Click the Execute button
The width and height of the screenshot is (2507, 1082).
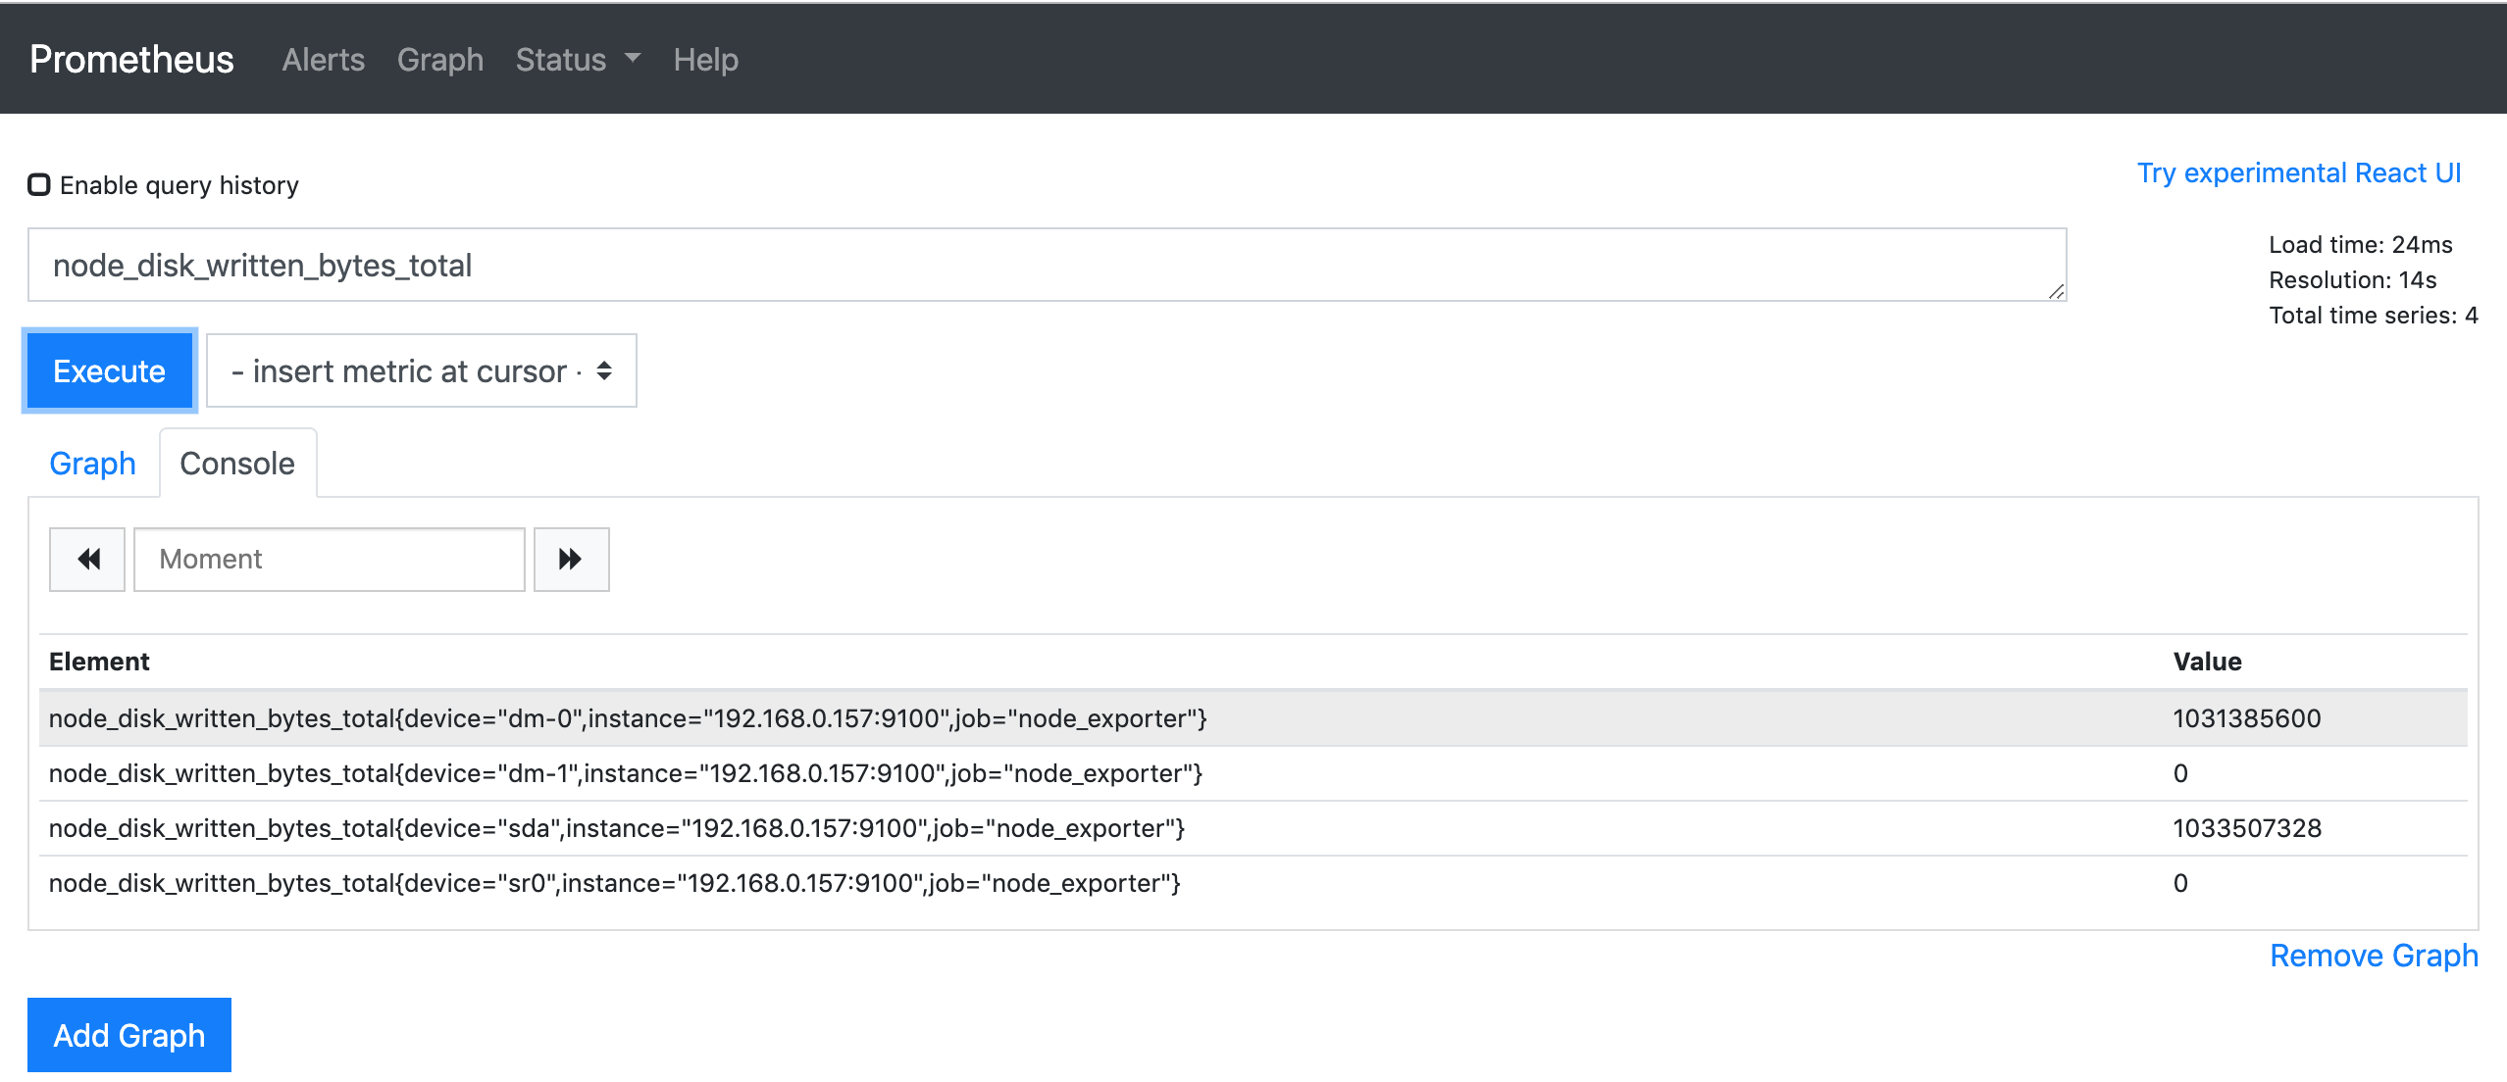pos(109,370)
